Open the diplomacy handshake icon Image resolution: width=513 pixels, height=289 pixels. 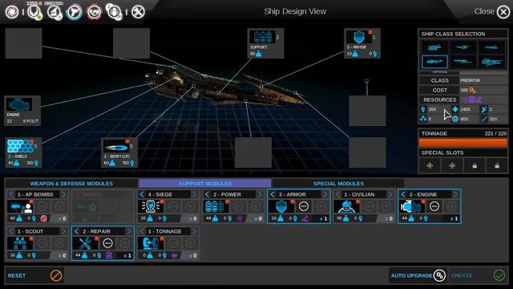pos(95,13)
